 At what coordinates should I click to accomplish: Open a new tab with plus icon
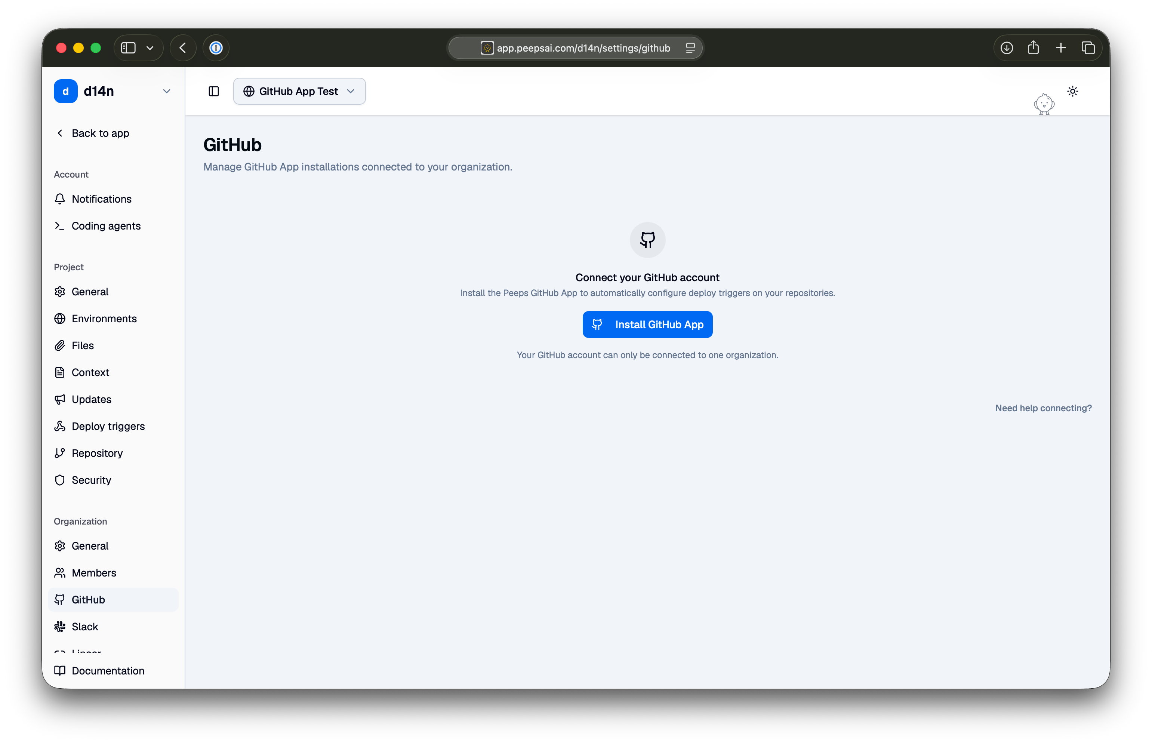pos(1060,48)
